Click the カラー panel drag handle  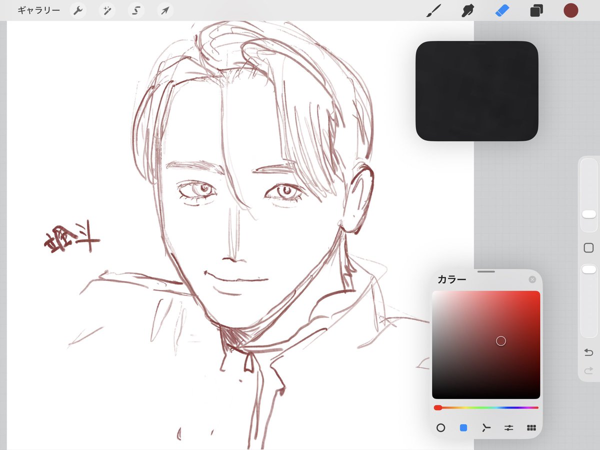(x=486, y=272)
